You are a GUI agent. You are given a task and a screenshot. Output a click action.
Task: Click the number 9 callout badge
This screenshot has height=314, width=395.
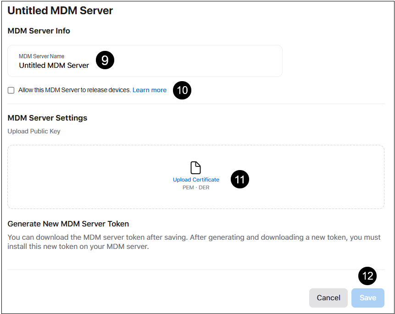click(105, 61)
